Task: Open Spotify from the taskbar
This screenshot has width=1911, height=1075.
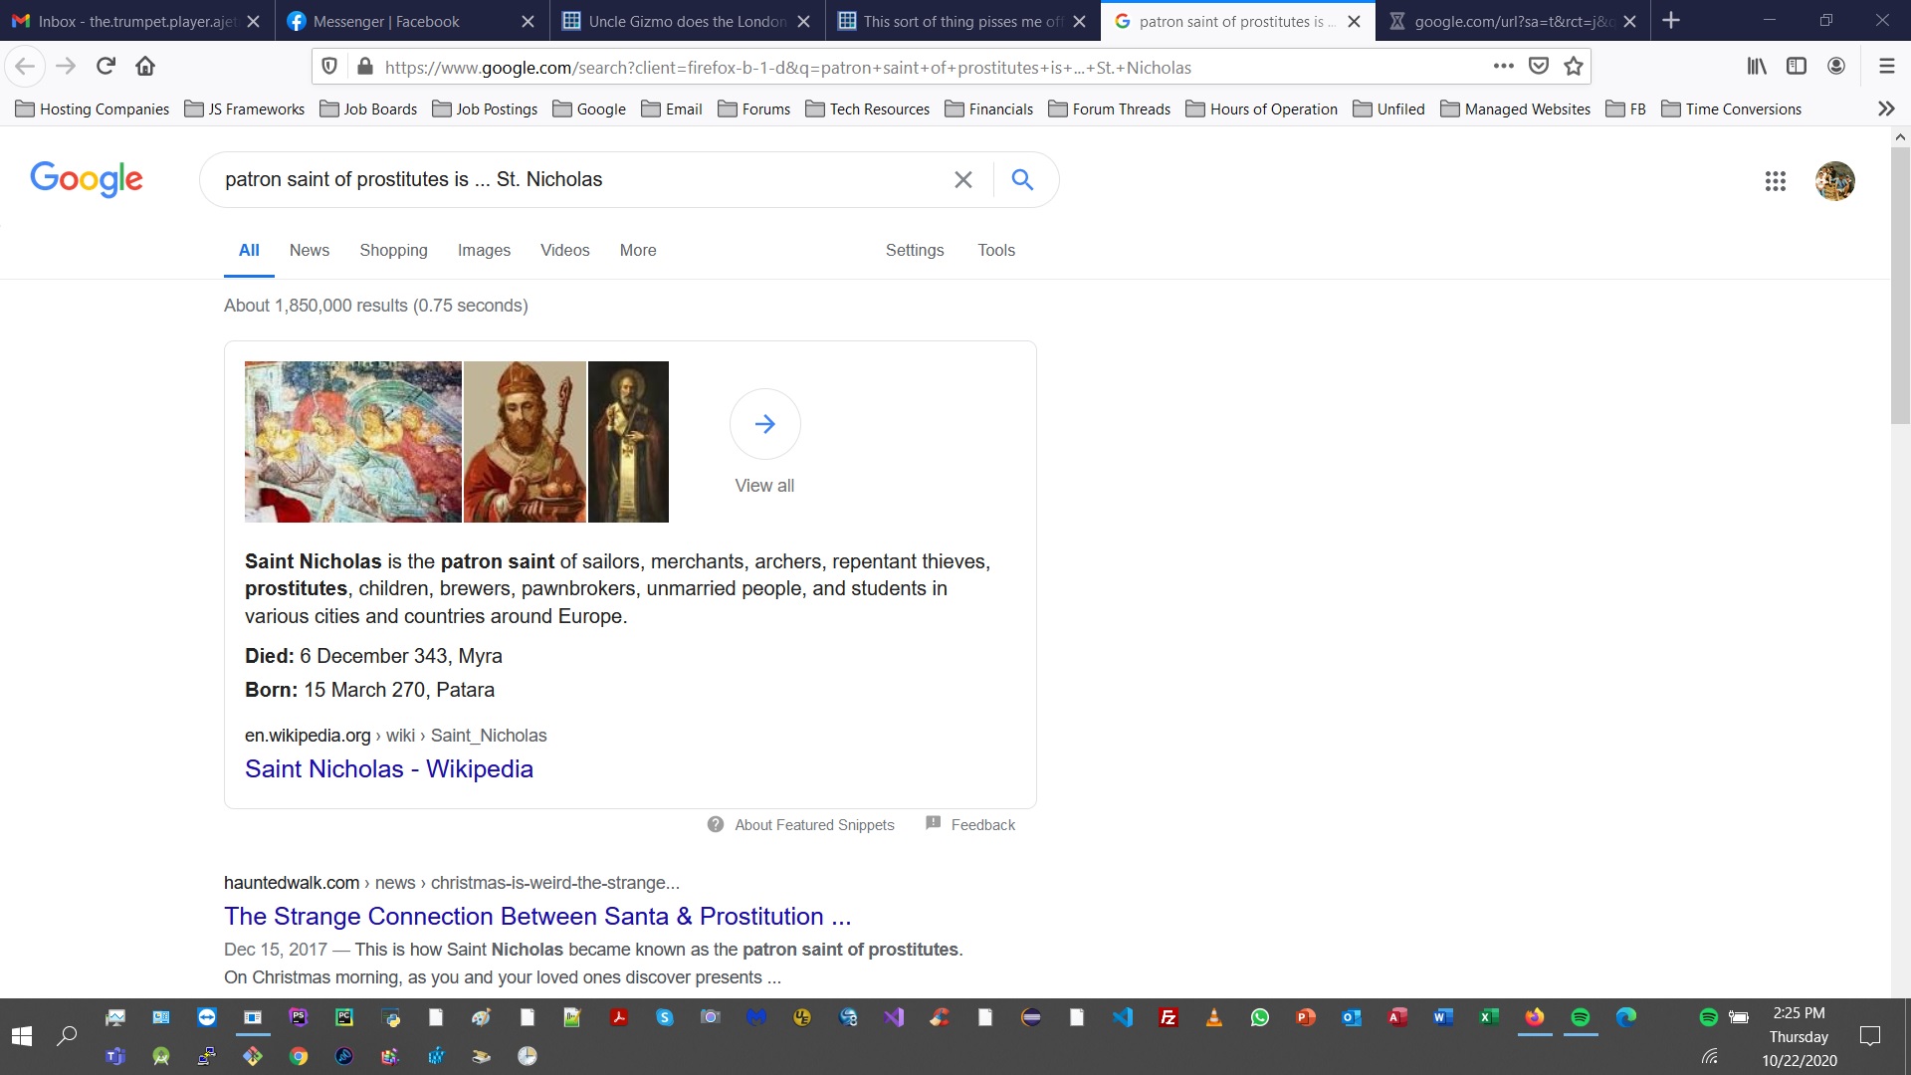Action: [x=1581, y=1017]
